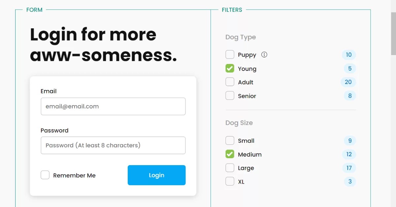Click the count badge showing 10 near Puppy

tap(349, 55)
